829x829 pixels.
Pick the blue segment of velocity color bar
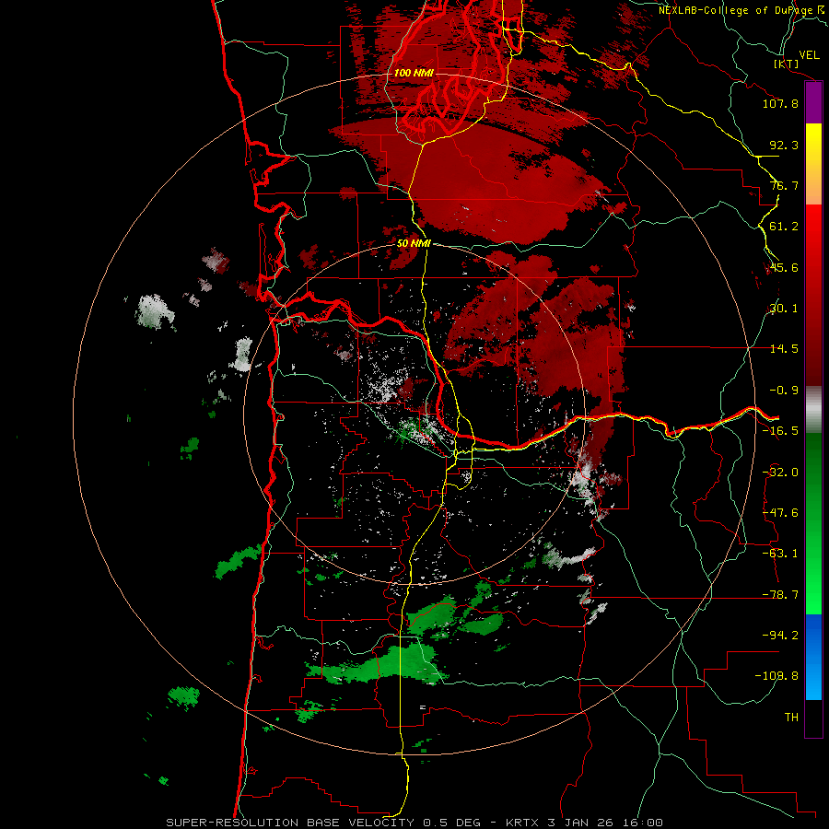pyautogui.click(x=813, y=657)
